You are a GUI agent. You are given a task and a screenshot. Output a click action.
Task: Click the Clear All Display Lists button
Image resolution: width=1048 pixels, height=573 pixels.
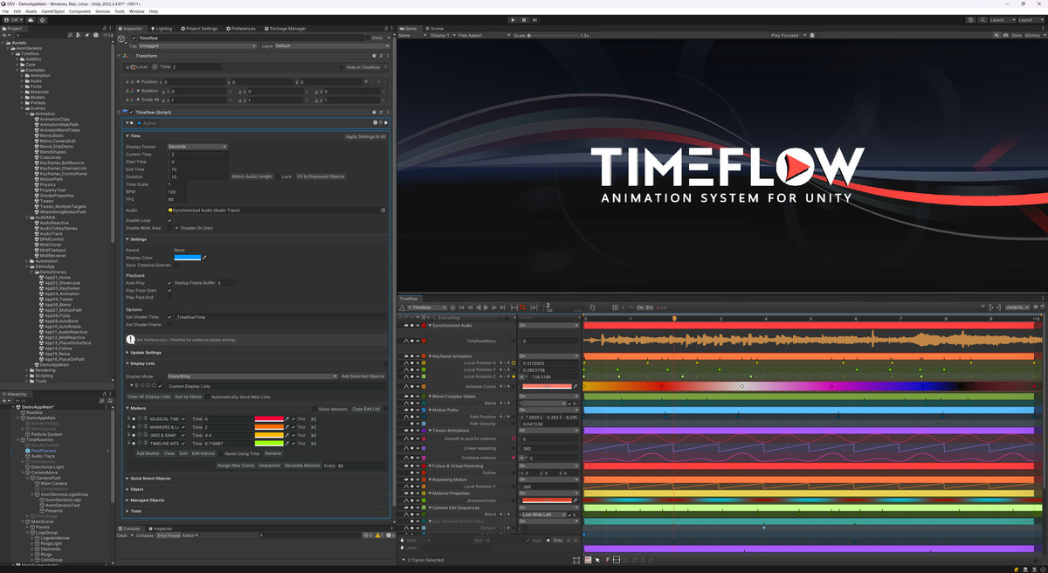[149, 397]
